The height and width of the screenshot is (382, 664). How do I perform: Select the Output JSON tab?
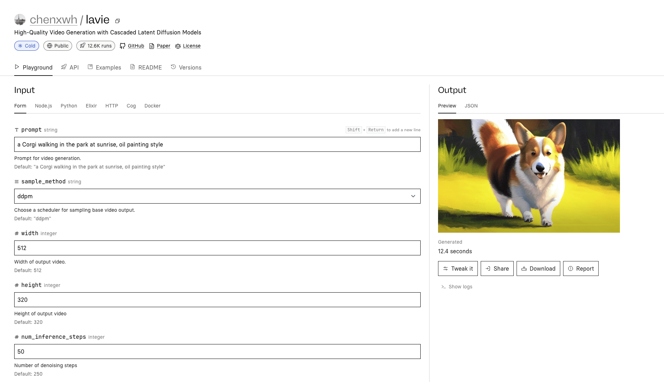pyautogui.click(x=471, y=106)
